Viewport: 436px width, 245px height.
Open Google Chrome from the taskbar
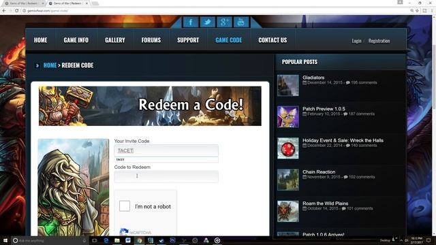tap(139, 240)
